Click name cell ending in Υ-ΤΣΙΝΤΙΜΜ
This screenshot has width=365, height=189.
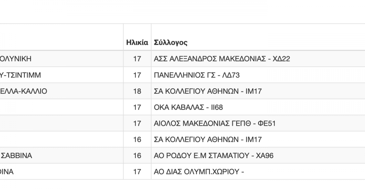click(x=61, y=75)
